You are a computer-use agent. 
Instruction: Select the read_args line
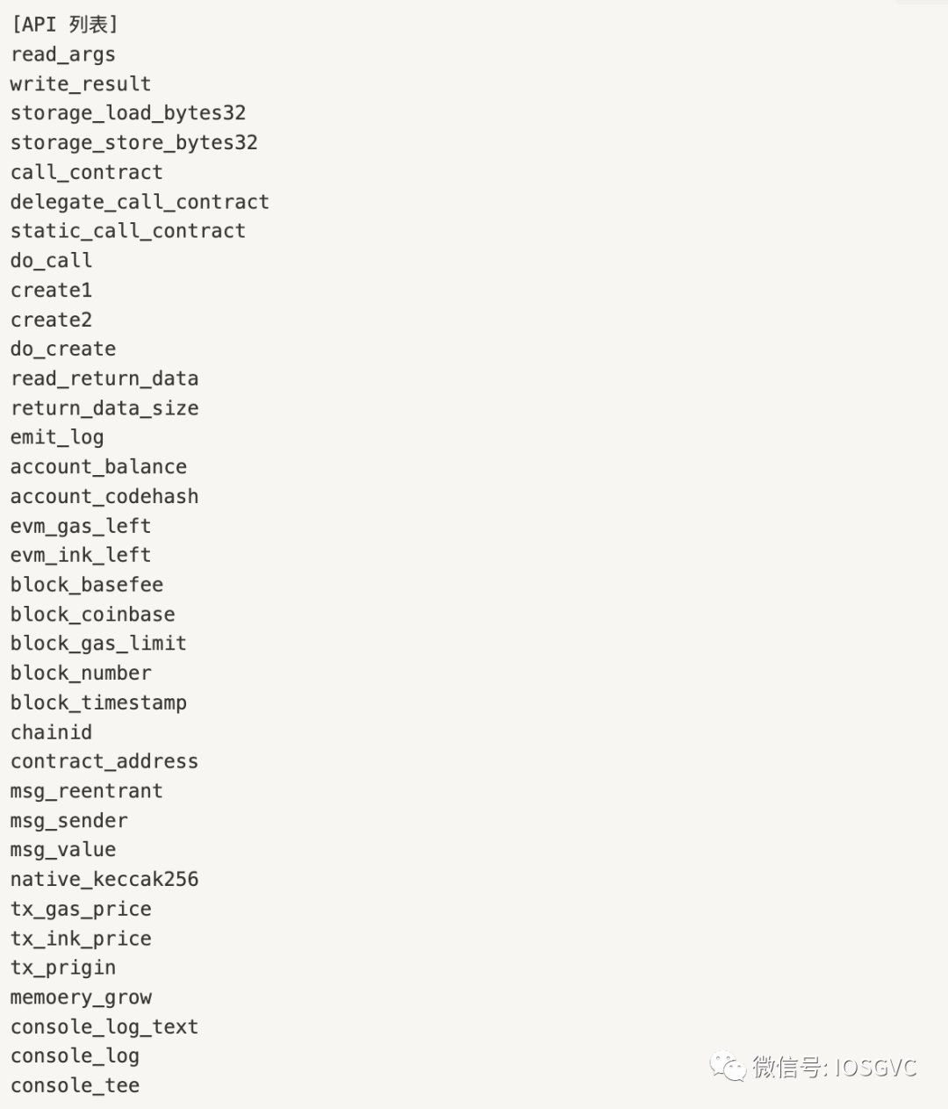click(63, 54)
